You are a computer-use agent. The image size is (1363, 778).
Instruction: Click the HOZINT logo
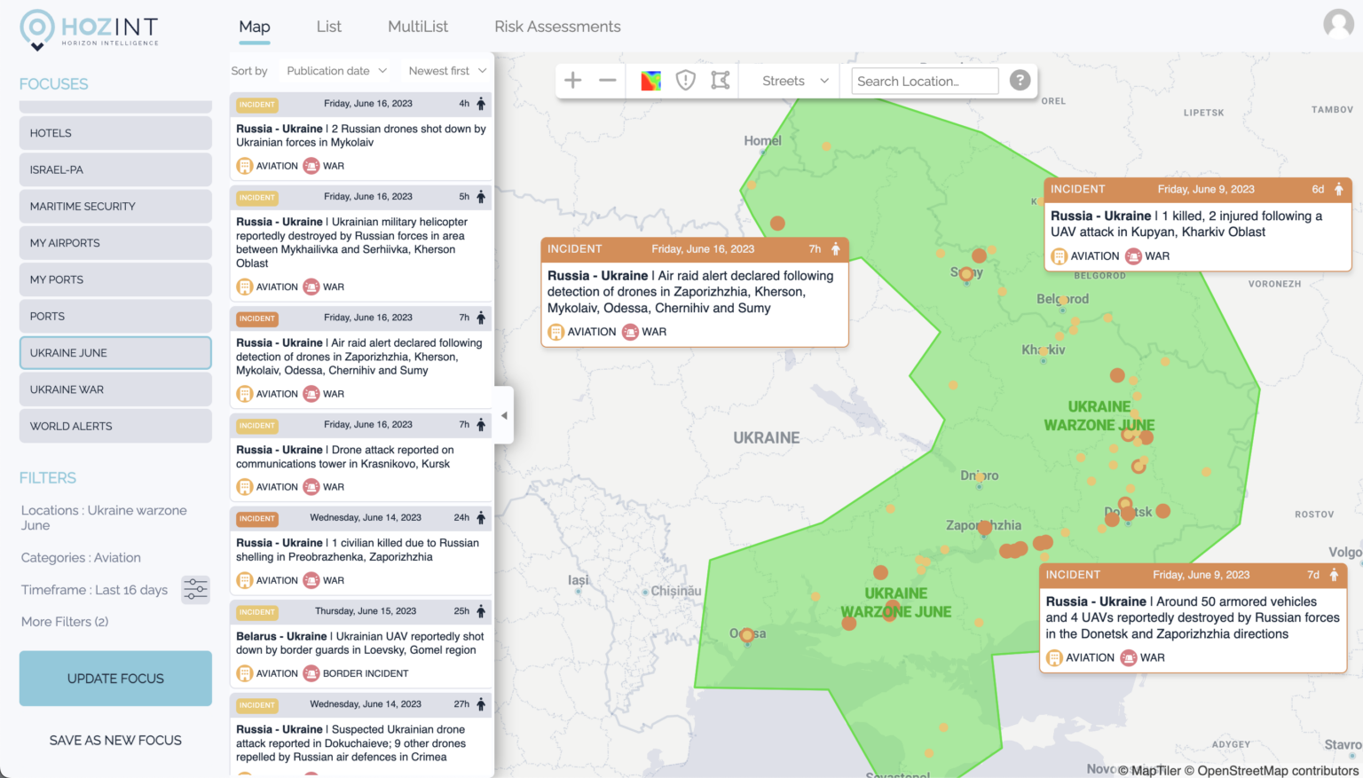[x=89, y=29]
